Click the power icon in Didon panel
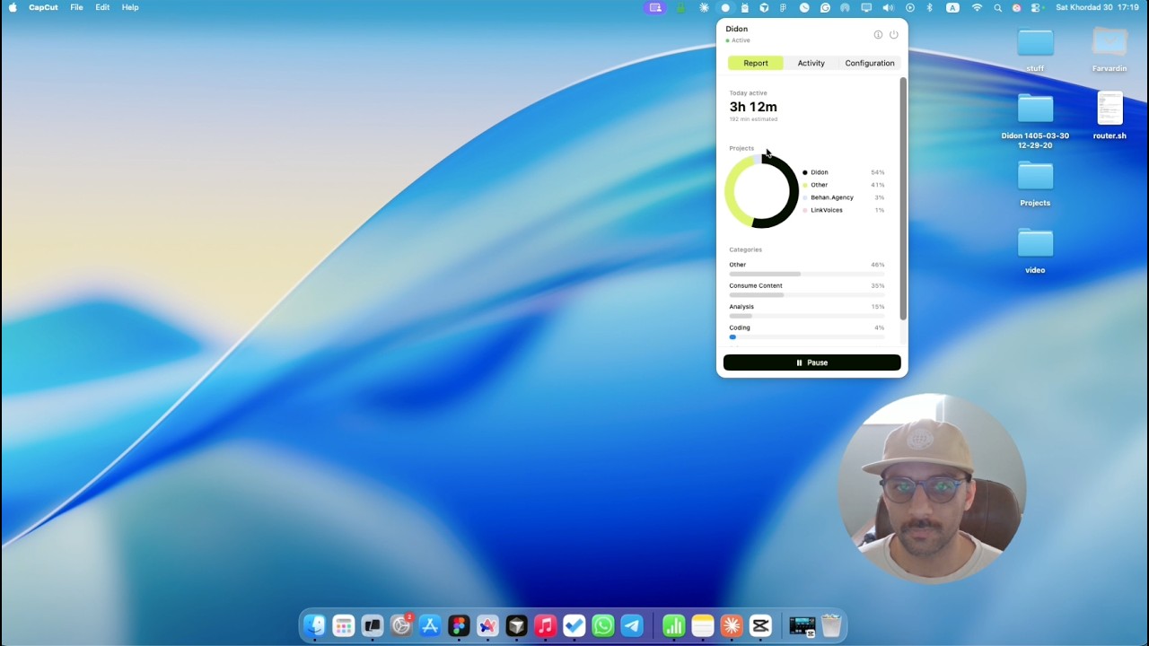This screenshot has width=1149, height=646. click(x=893, y=35)
